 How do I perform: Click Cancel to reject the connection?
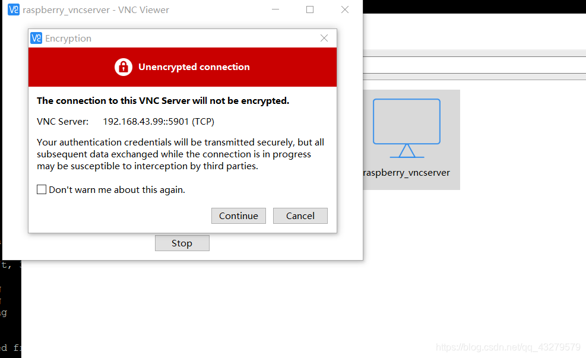[x=300, y=216]
